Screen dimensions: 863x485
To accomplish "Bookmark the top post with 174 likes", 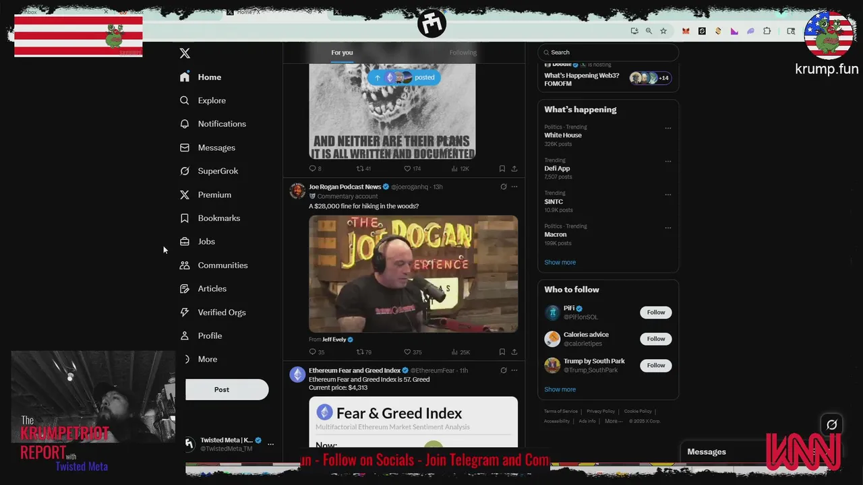I will pyautogui.click(x=502, y=168).
